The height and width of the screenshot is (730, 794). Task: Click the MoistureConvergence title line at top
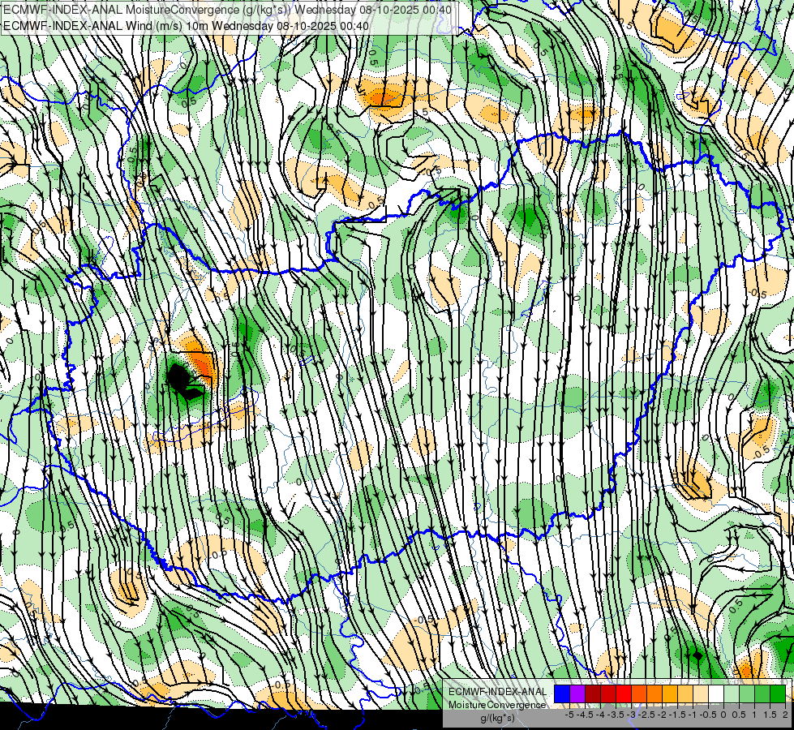tap(227, 10)
